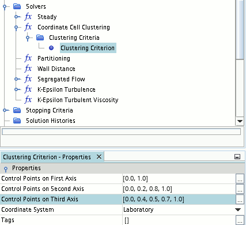Click the value [0.0, 0.2, 0.8, 1.0]
The image size is (246, 225).
click(x=147, y=189)
